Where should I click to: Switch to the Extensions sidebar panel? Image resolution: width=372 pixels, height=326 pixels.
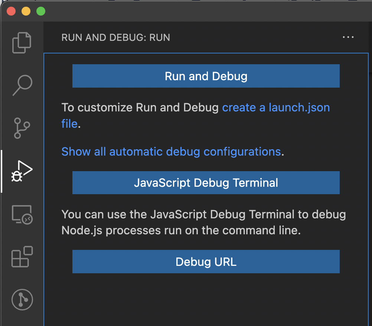(x=22, y=256)
